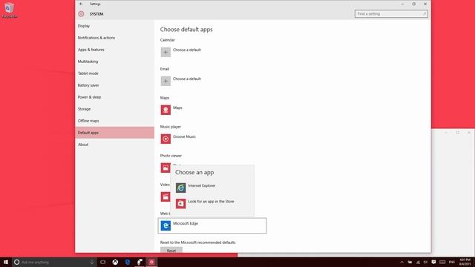Show hidden system tray icons

click(402, 262)
